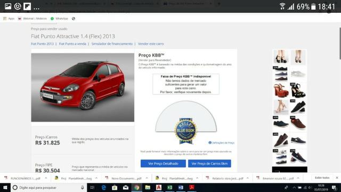Open File Explorer from the taskbar
This screenshot has width=341, height=192.
pyautogui.click(x=148, y=187)
